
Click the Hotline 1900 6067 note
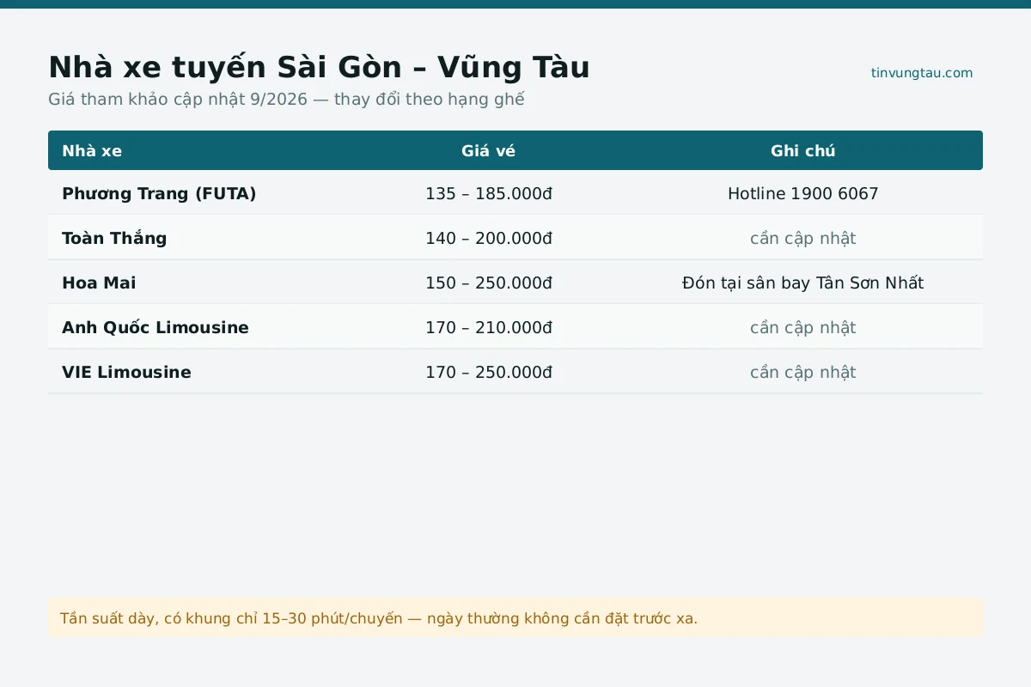point(802,194)
